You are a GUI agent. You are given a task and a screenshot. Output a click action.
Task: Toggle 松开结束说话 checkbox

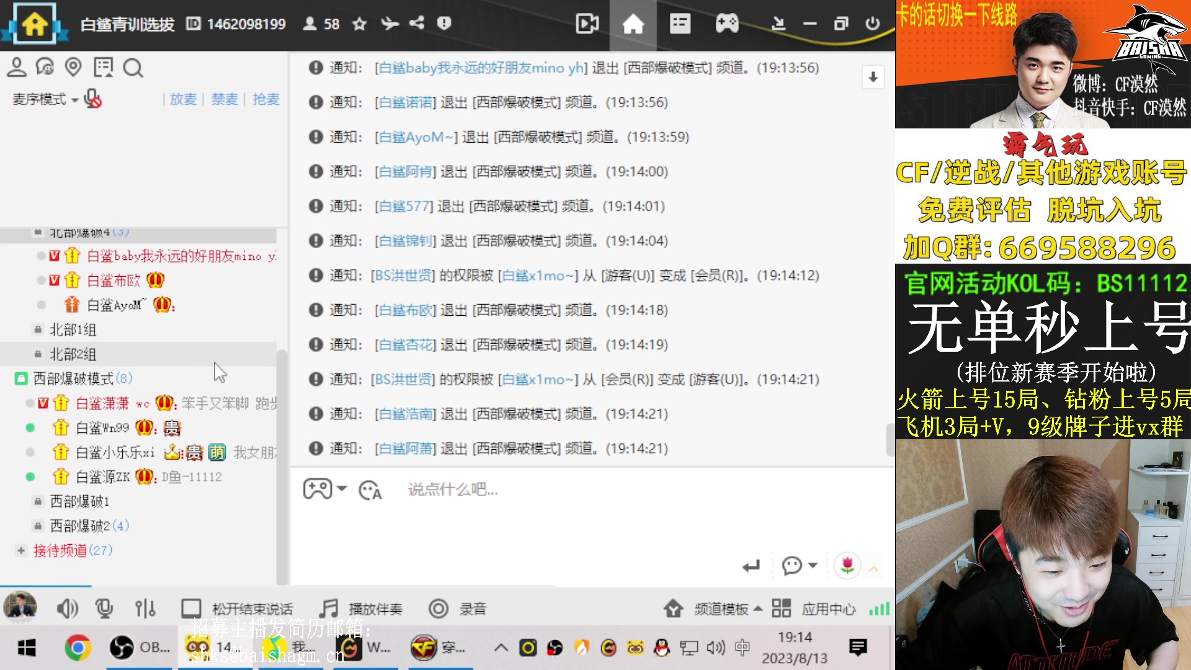click(x=190, y=609)
